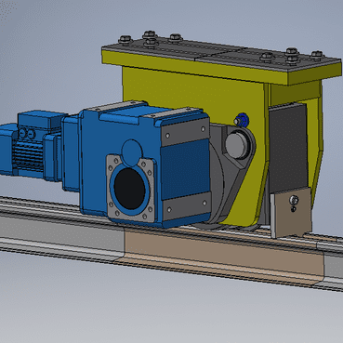This screenshot has height=343, width=343.
Task: Click the round gray shaft end cap
Action: [237, 144]
